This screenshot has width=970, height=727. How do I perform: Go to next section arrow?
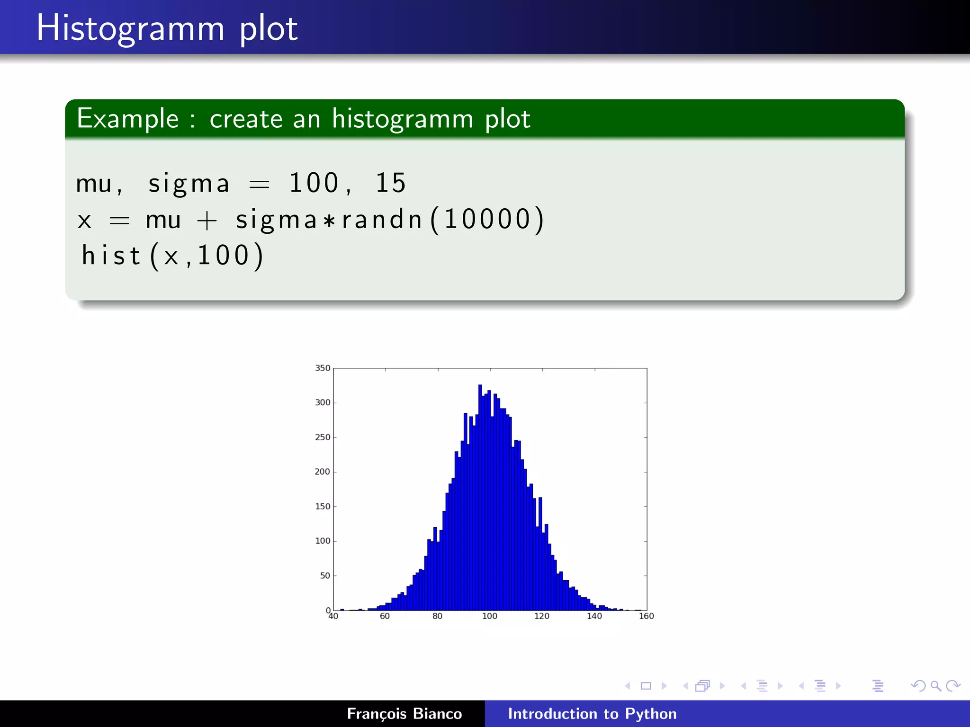[x=838, y=686]
